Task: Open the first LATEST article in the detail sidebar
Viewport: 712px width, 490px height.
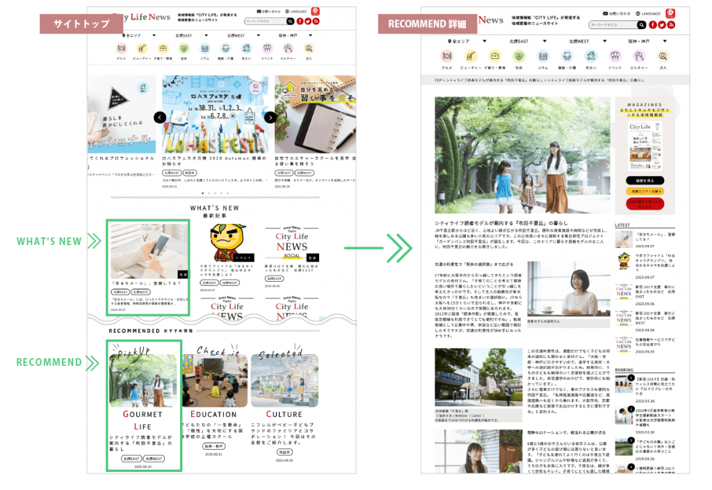Action: (x=645, y=239)
